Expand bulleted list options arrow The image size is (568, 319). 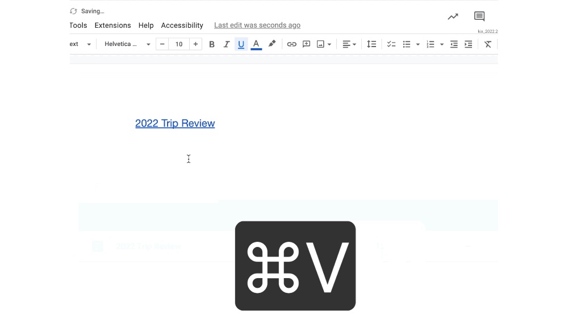418,44
